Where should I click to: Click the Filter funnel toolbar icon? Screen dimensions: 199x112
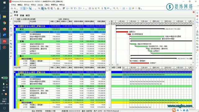click(x=75, y=8)
